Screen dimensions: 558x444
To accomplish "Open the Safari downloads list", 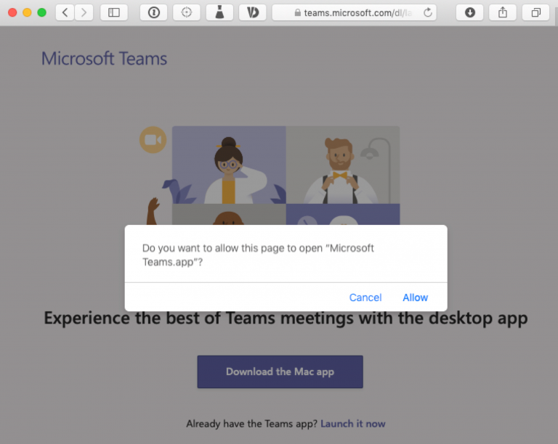I will pyautogui.click(x=470, y=13).
